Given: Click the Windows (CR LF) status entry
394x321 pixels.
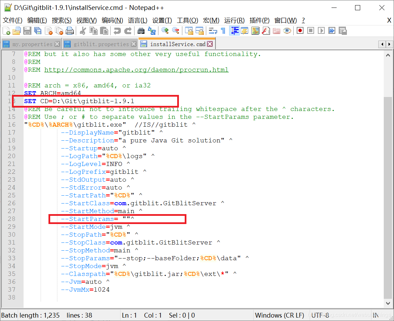Looking at the screenshot, I should (279, 315).
